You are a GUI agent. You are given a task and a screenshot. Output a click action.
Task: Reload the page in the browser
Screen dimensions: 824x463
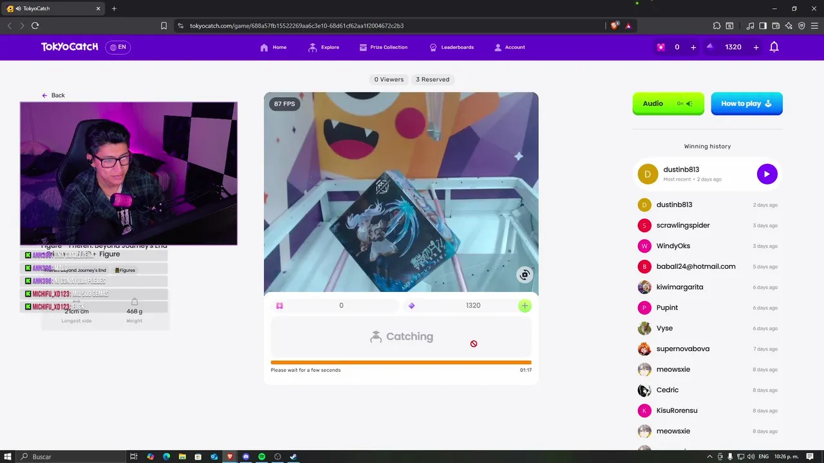35,26
